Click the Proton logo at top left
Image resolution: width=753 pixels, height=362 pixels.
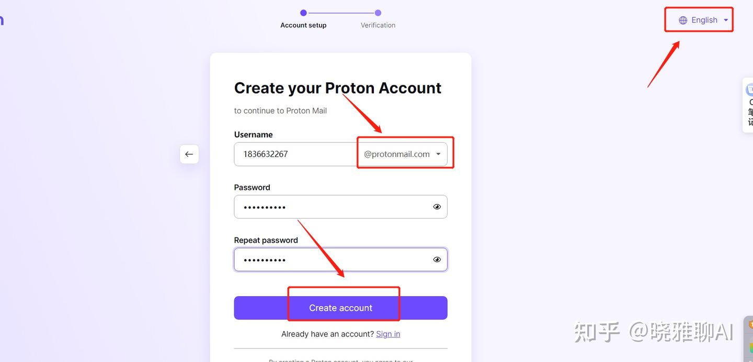click(2, 20)
